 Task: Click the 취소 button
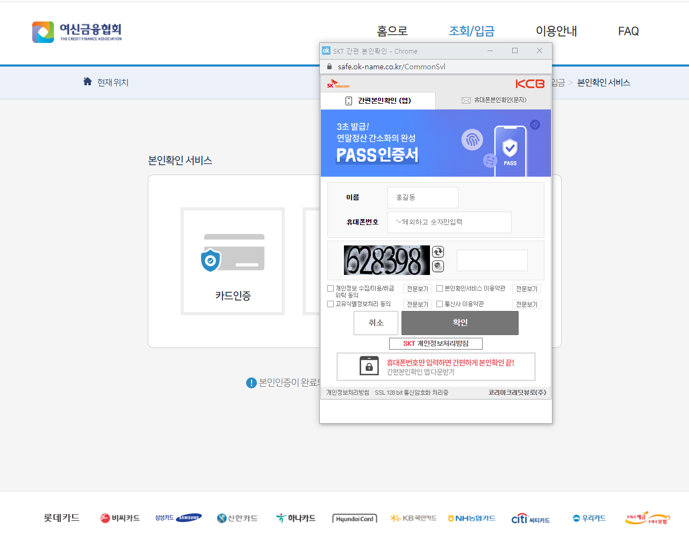(x=376, y=323)
